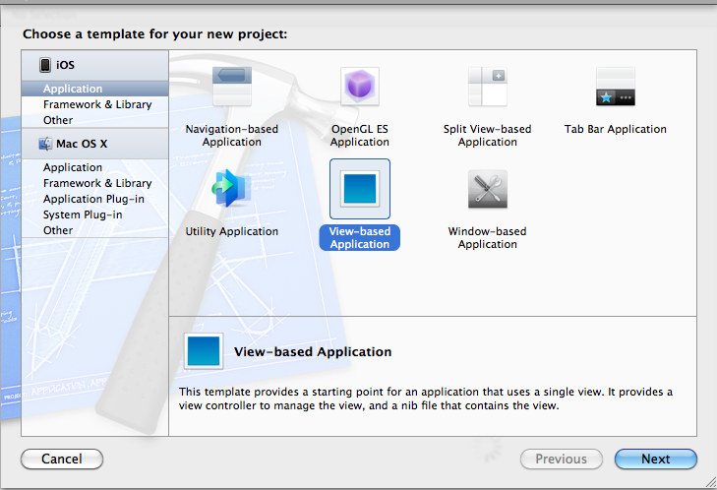Click the iOS section header
The image size is (717, 490).
[x=95, y=65]
